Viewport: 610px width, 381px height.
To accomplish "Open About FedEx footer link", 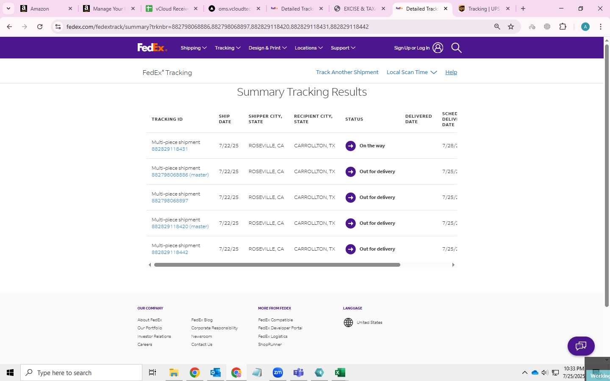I will point(150,320).
